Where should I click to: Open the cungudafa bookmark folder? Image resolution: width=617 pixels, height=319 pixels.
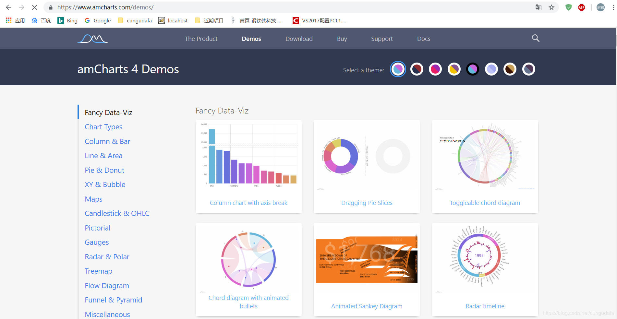pos(135,20)
